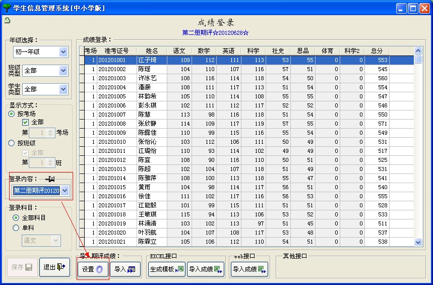This screenshot has height=285, width=433.
Task: Select the 按考场 radio button
Action: tap(11, 113)
